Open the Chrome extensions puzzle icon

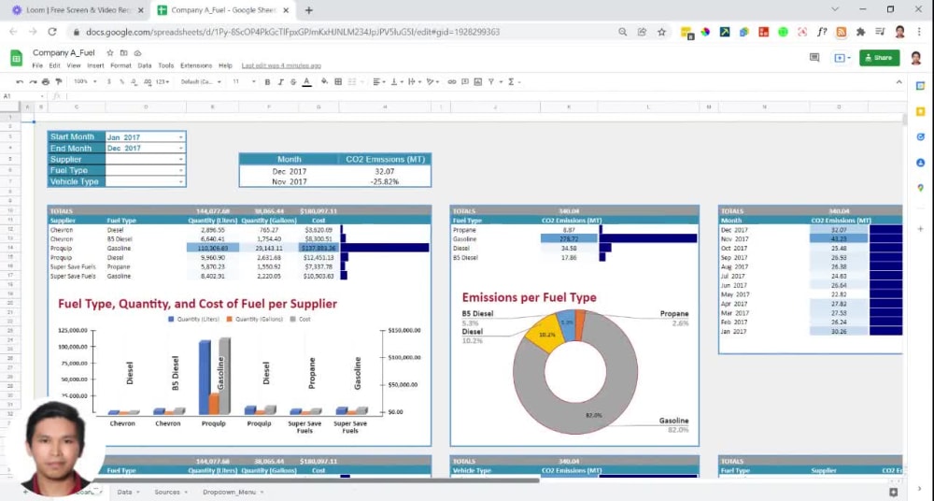(x=861, y=32)
